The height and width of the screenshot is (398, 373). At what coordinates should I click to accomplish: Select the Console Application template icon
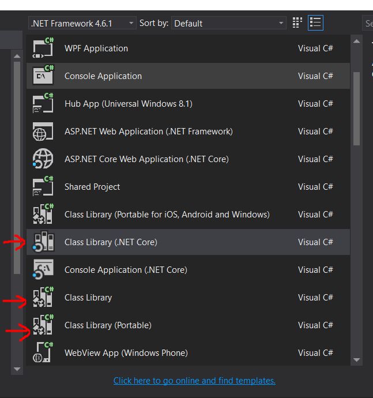[43, 76]
